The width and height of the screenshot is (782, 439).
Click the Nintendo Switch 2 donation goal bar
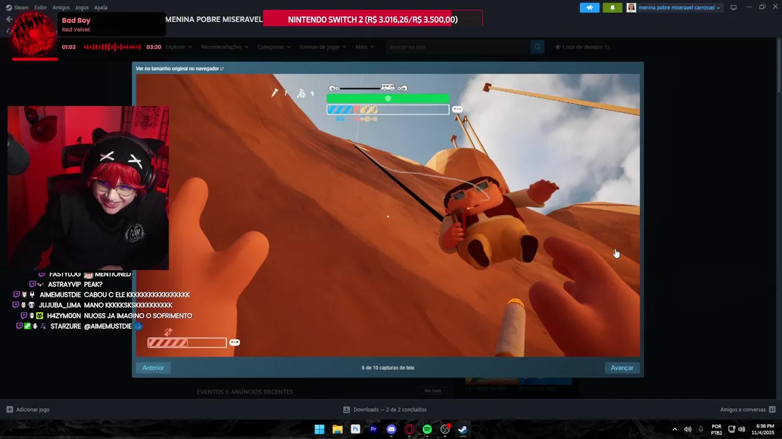pyautogui.click(x=373, y=19)
